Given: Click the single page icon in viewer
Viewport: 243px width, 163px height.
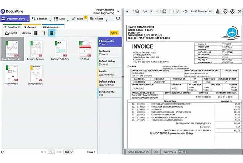Looking at the screenshot, I should pyautogui.click(x=165, y=11).
